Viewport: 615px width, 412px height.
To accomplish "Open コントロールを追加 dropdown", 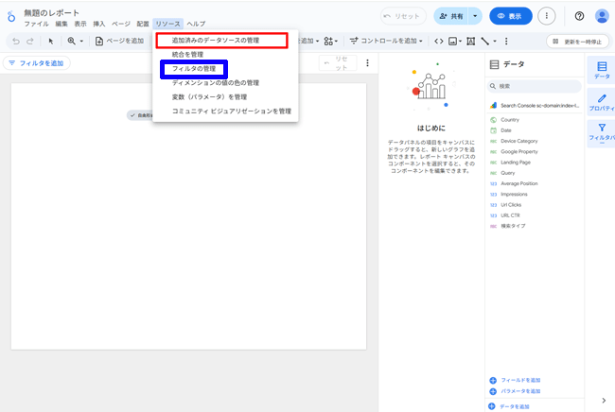I will [x=386, y=41].
